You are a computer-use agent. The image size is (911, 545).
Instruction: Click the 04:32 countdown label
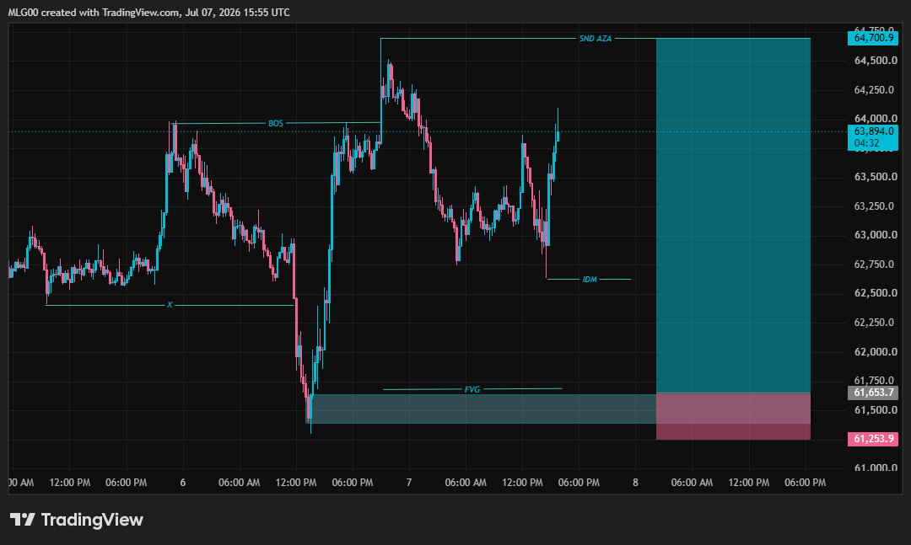tap(866, 143)
